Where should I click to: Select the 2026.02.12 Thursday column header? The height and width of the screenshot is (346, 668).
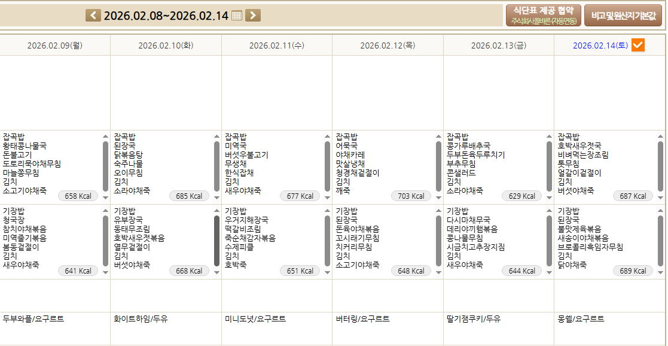point(388,45)
